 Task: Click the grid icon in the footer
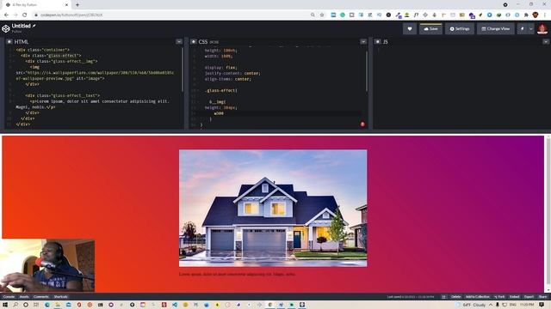click(x=443, y=297)
